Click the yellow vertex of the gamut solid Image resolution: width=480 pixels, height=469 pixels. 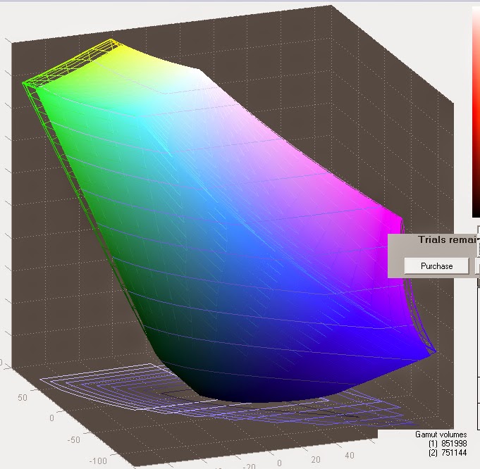coord(112,43)
